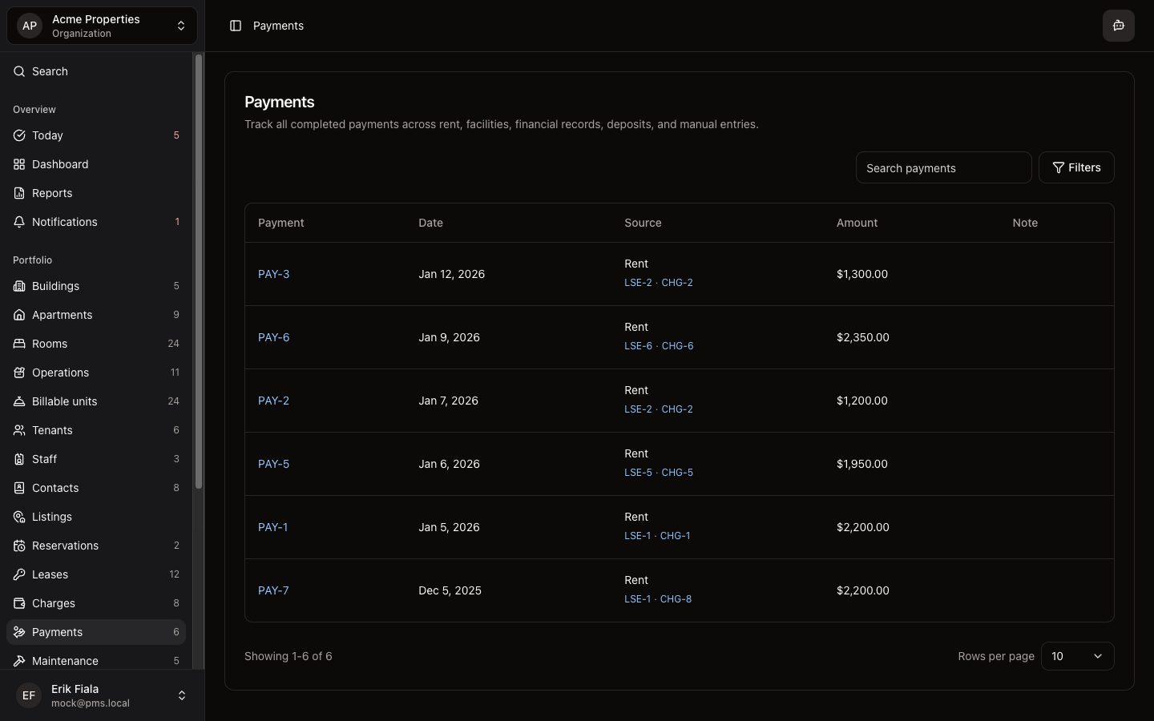1154x721 pixels.
Task: Open payment PAY-3
Action: 274,274
